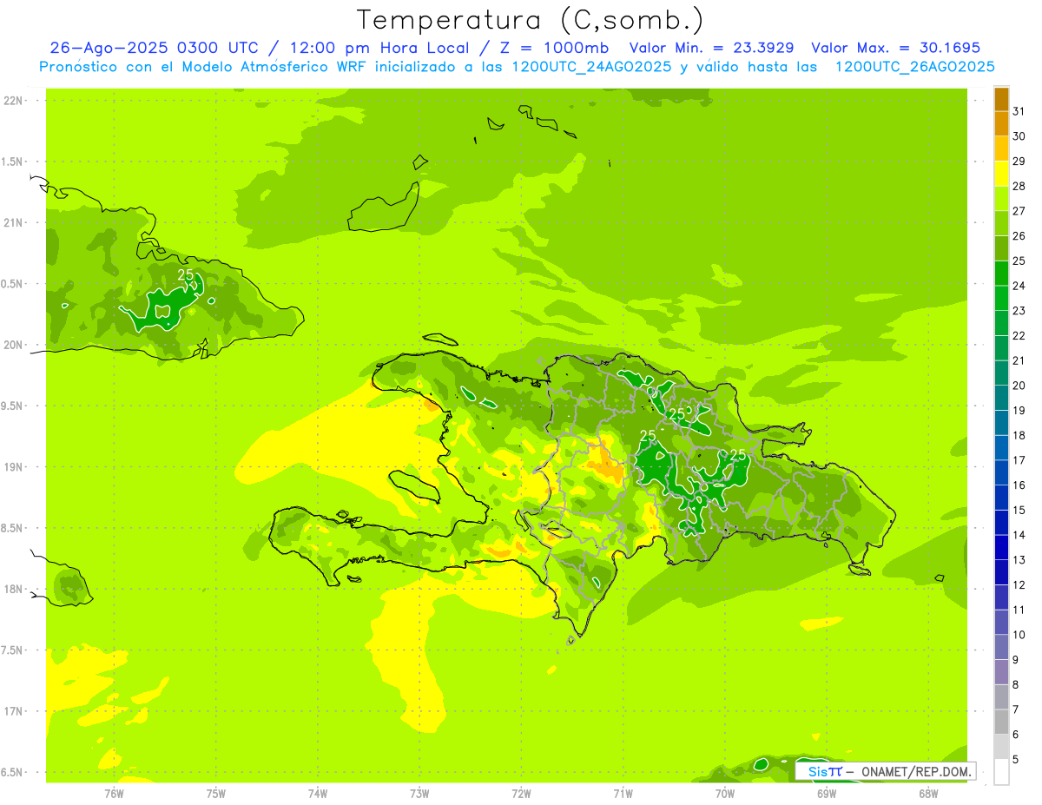The image size is (1042, 805).
Task: Click the valid-until time '1200UTC_26AGO2025'
Action: pos(914,67)
